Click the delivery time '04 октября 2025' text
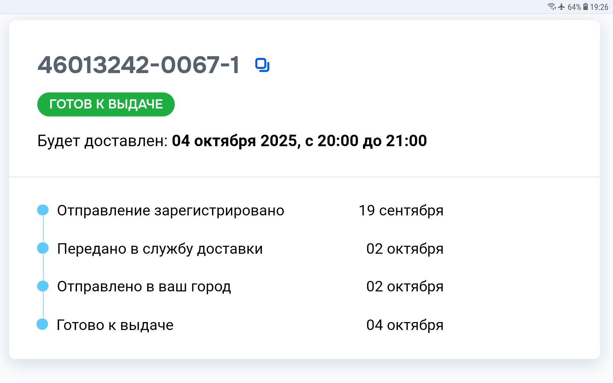The height and width of the screenshot is (383, 613). (235, 141)
